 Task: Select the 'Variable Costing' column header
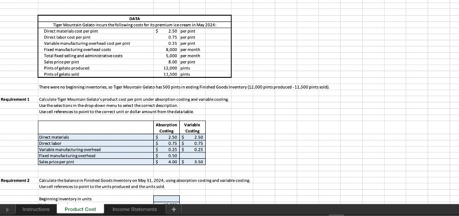pos(192,128)
